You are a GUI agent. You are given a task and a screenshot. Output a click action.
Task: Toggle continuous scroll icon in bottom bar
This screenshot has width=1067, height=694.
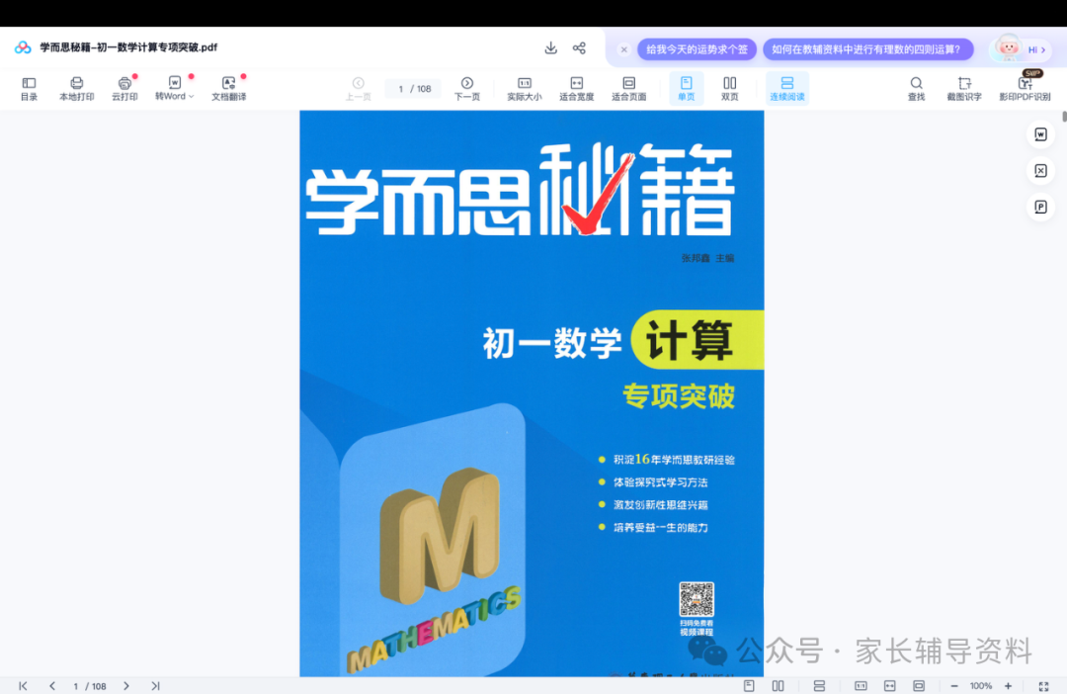tap(819, 686)
